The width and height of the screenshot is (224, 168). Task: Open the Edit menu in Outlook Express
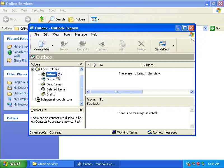click(x=46, y=34)
